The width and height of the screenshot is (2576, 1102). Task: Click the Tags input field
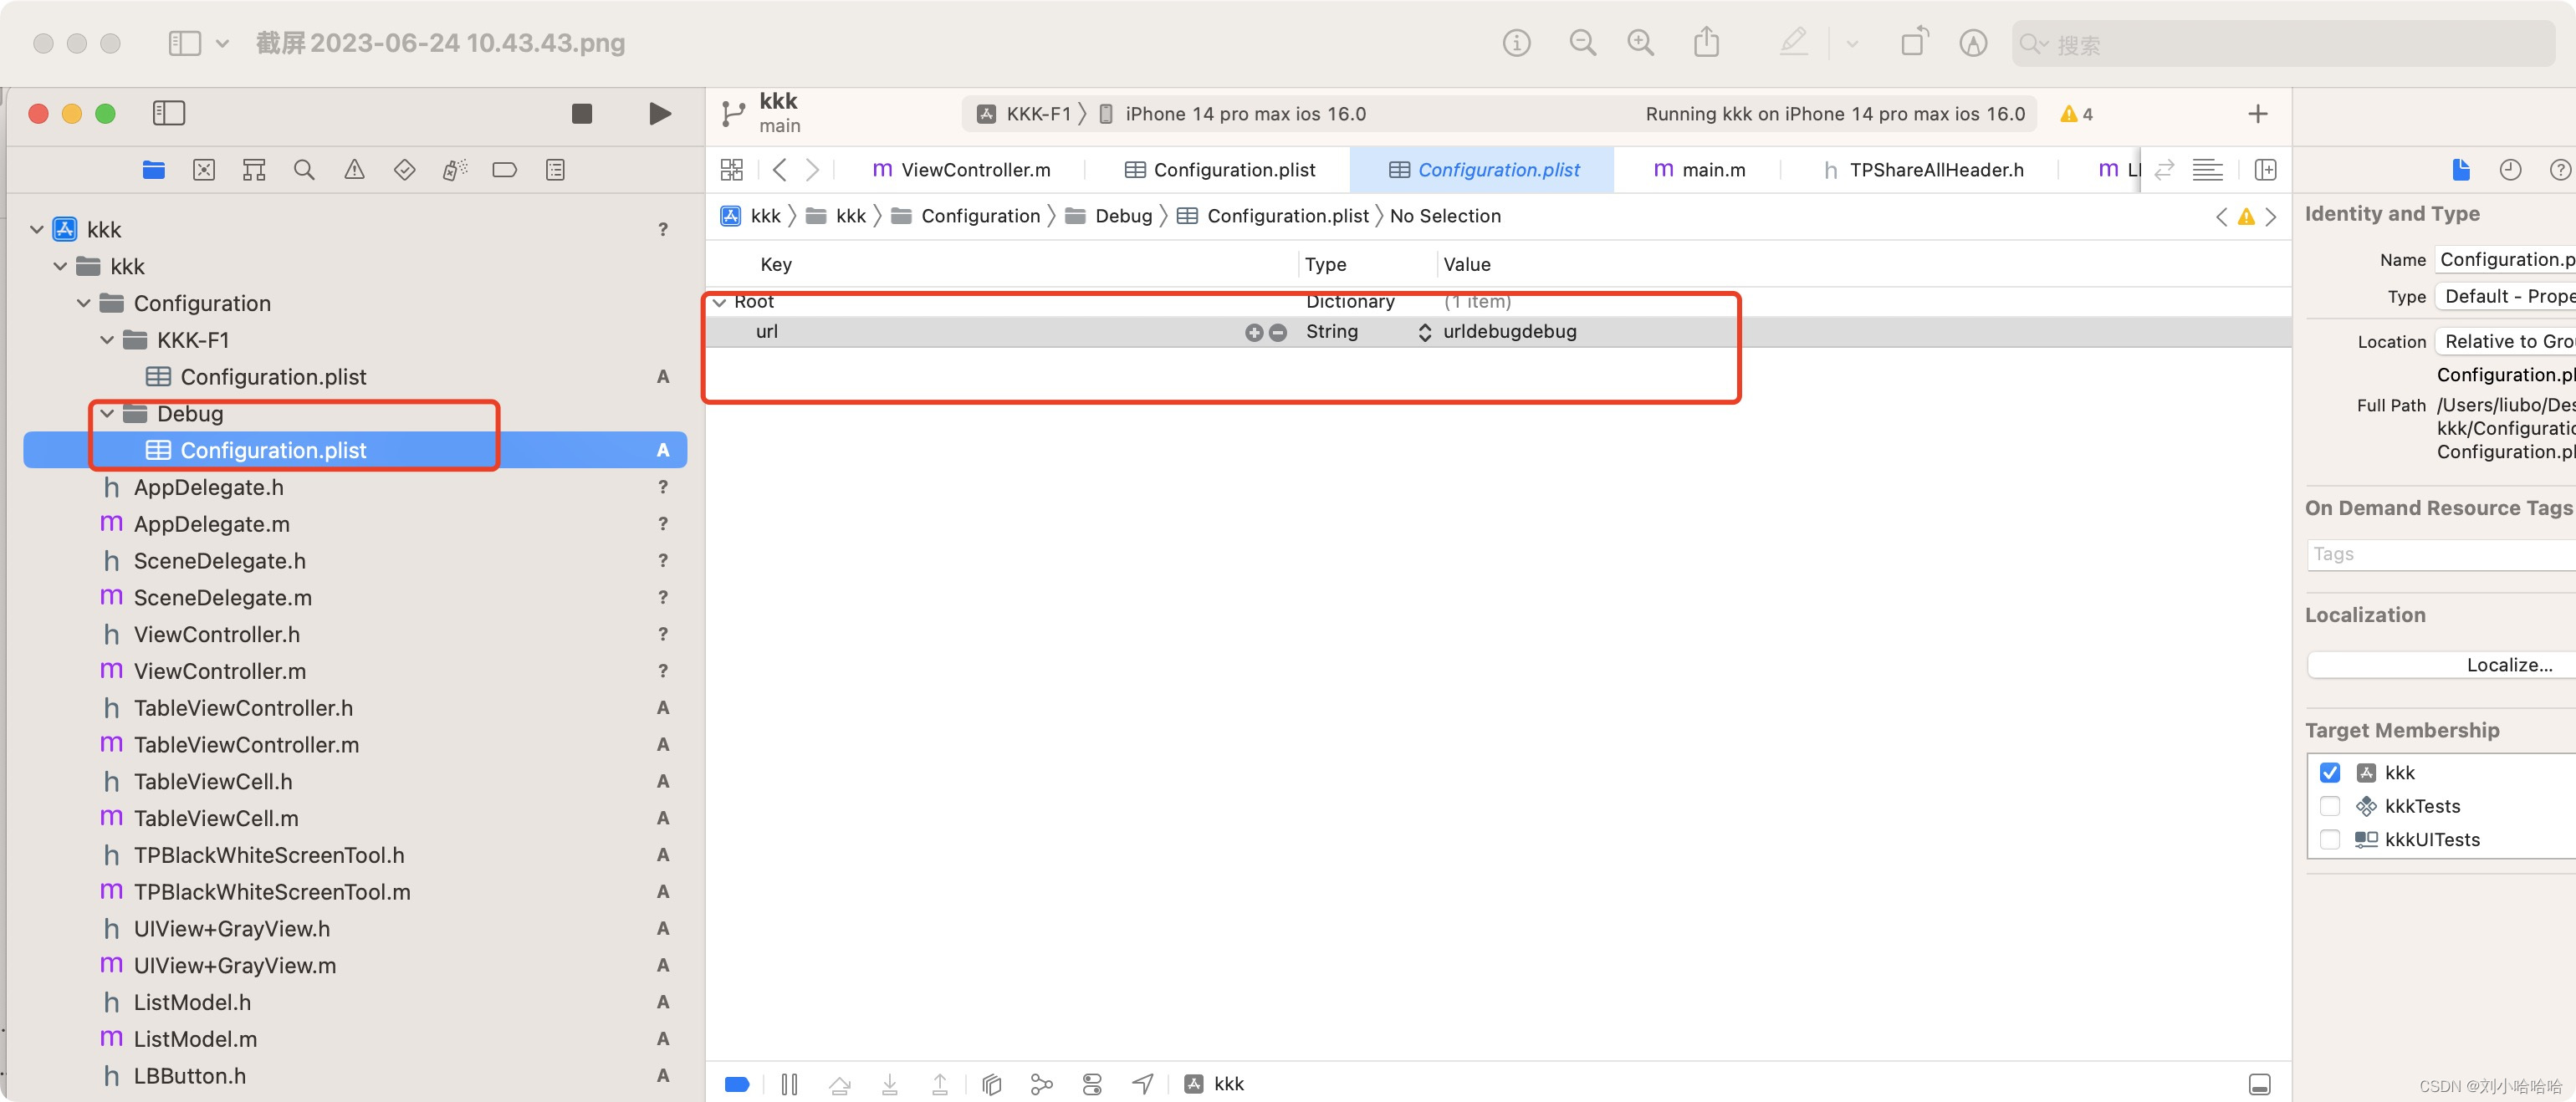tap(2441, 555)
